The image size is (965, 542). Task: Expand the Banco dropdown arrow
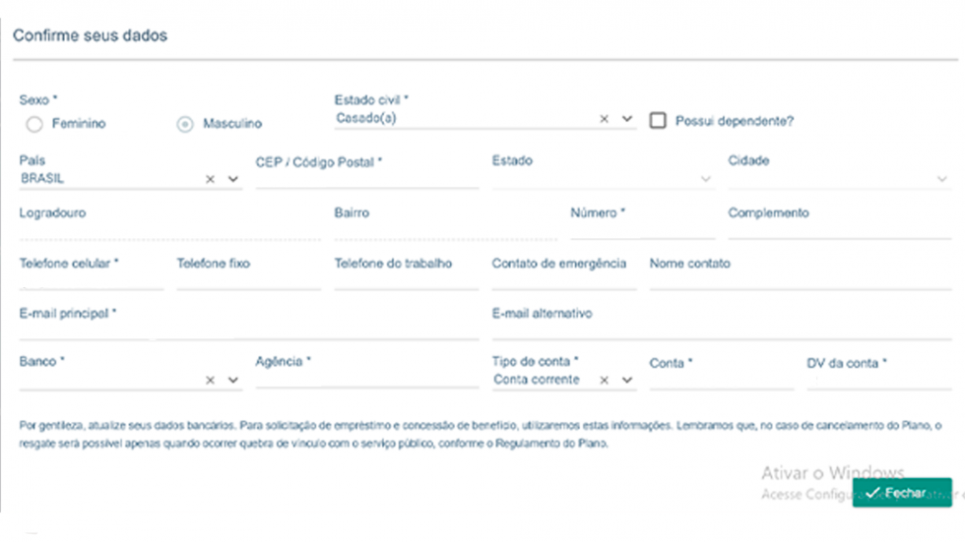(x=233, y=380)
